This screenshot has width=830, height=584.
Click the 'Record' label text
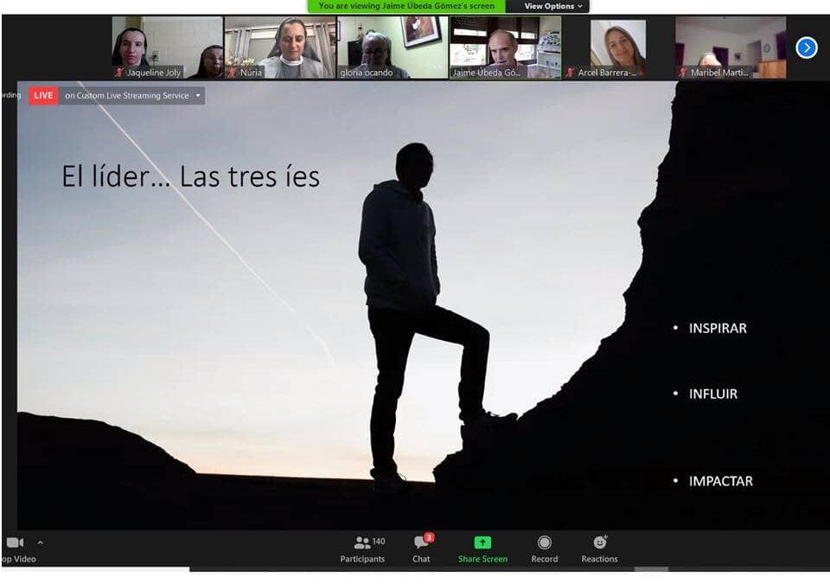544,559
